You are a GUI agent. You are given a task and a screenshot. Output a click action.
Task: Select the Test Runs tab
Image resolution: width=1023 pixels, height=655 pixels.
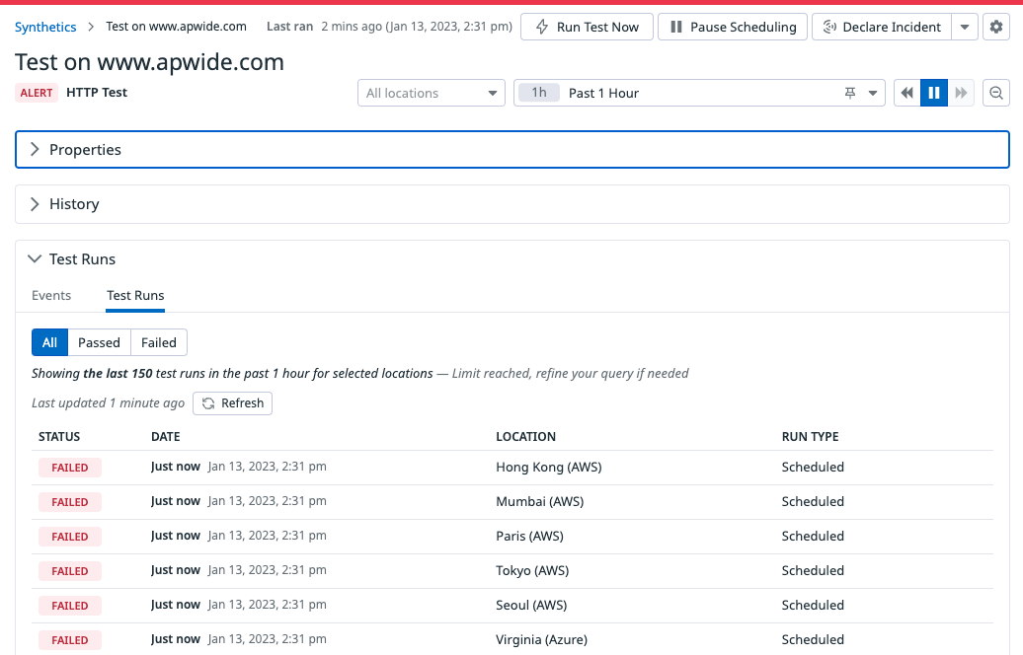(x=135, y=295)
